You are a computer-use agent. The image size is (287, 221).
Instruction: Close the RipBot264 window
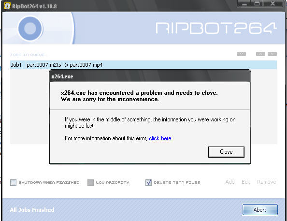(273, 4)
